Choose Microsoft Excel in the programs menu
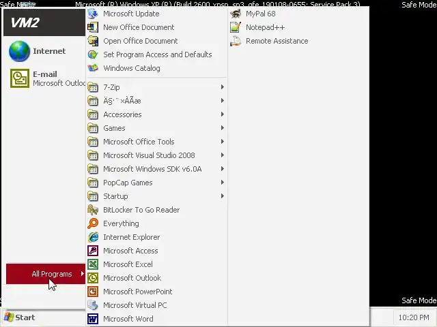Screen dimensions: 437x327 tap(156, 264)
